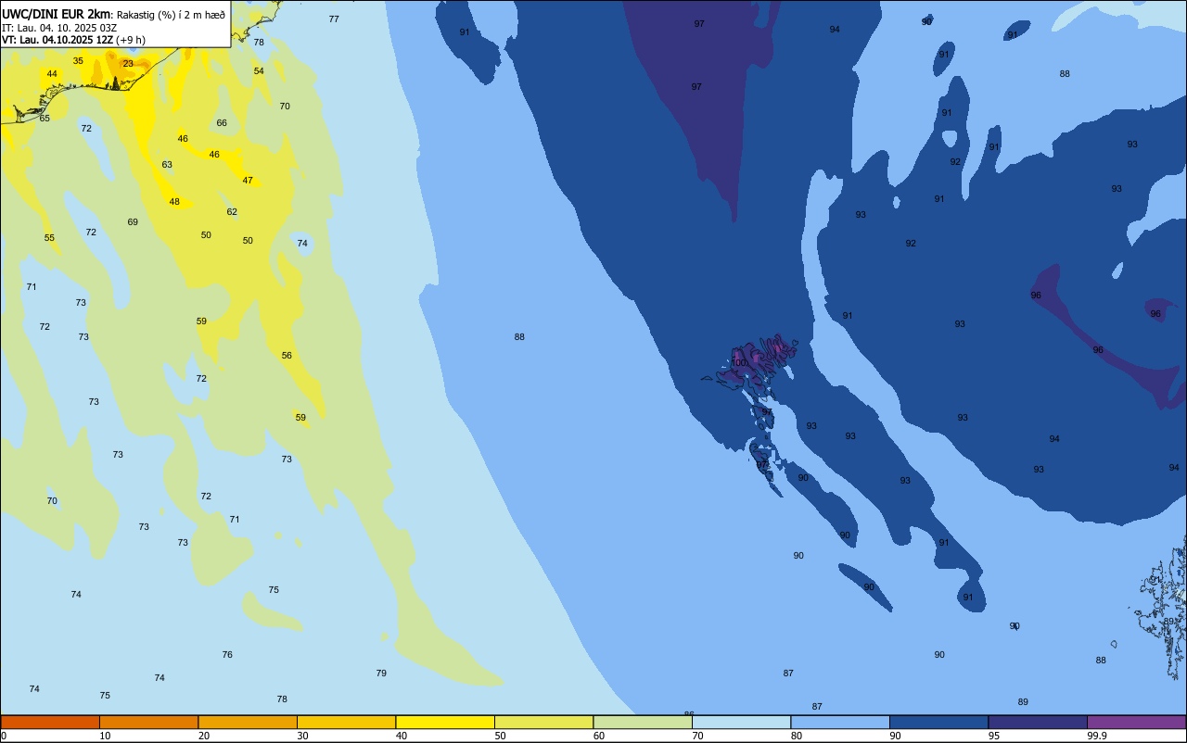This screenshot has height=743, width=1187.
Task: Click the 30 legend tick label
Action: click(x=302, y=736)
